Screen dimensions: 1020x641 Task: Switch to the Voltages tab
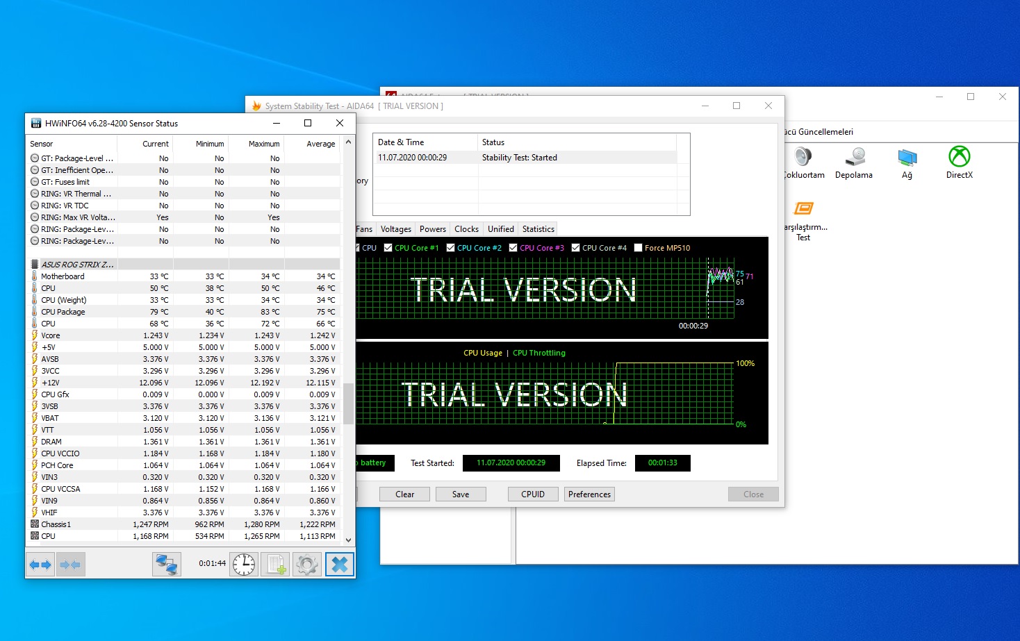pos(396,228)
